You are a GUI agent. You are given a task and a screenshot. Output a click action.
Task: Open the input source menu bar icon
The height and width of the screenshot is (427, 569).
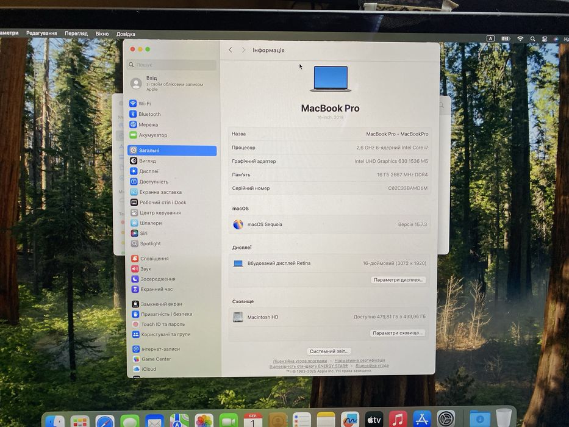coord(490,38)
